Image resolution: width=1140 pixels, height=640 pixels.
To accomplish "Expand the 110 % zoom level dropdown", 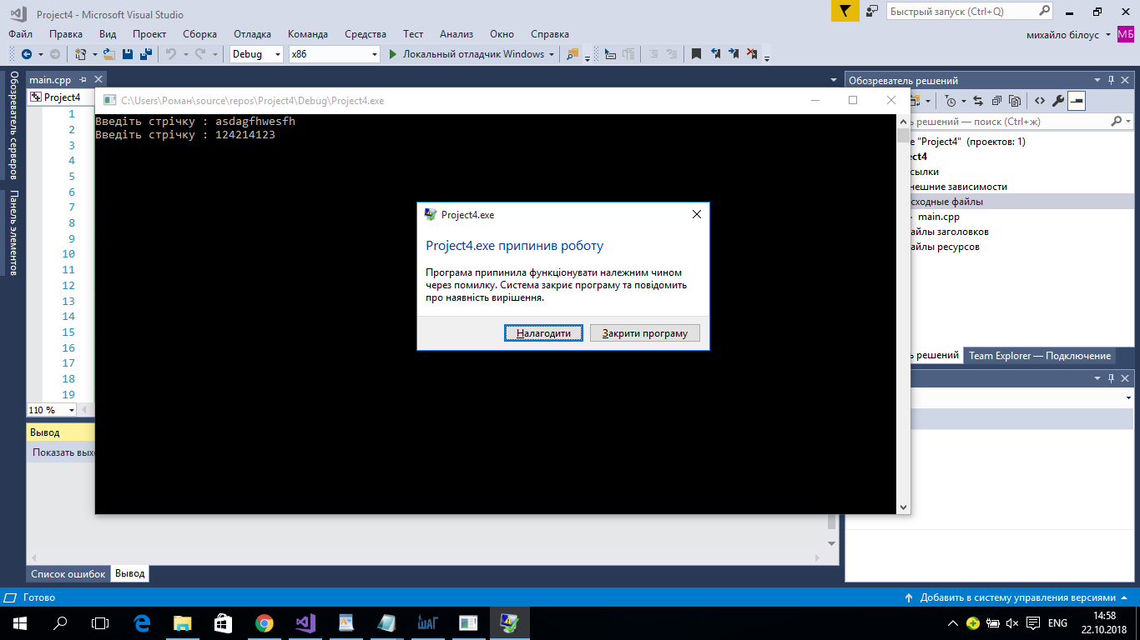I will point(71,410).
